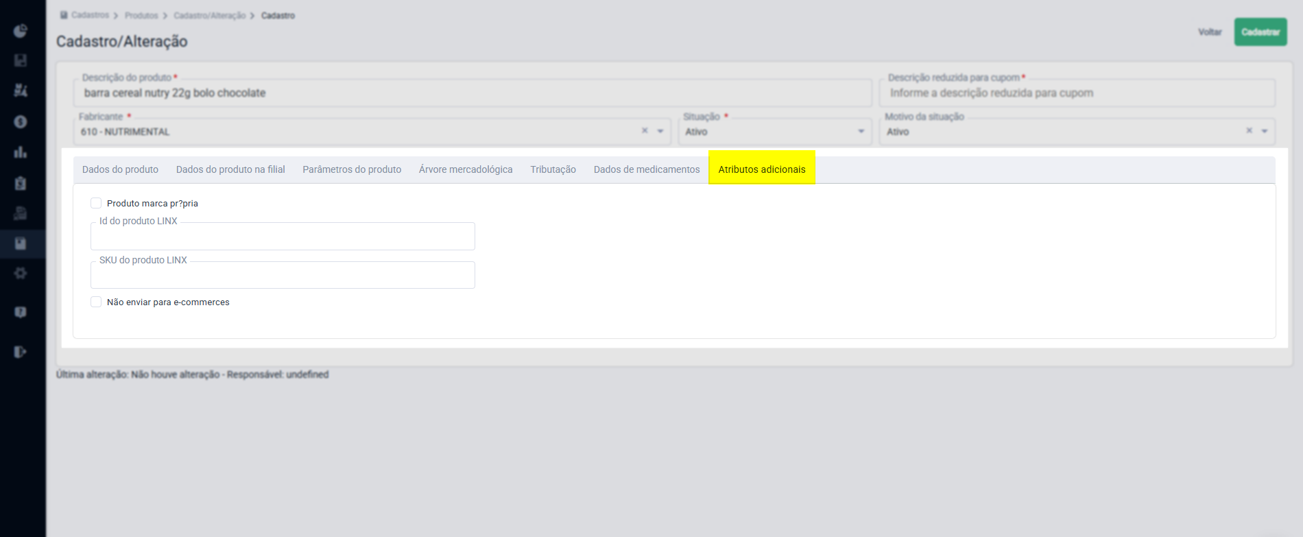Click the green Cadastrar button

tap(1260, 32)
